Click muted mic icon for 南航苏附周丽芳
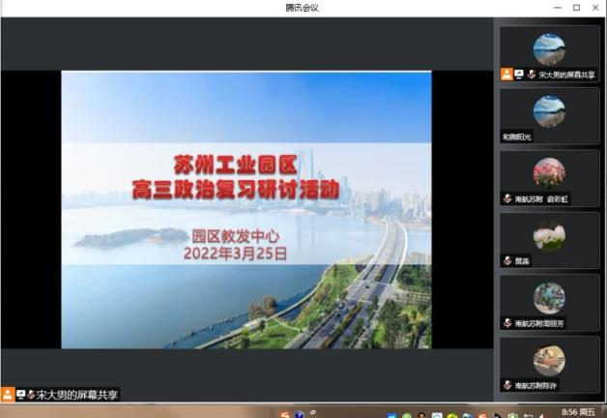 [507, 323]
